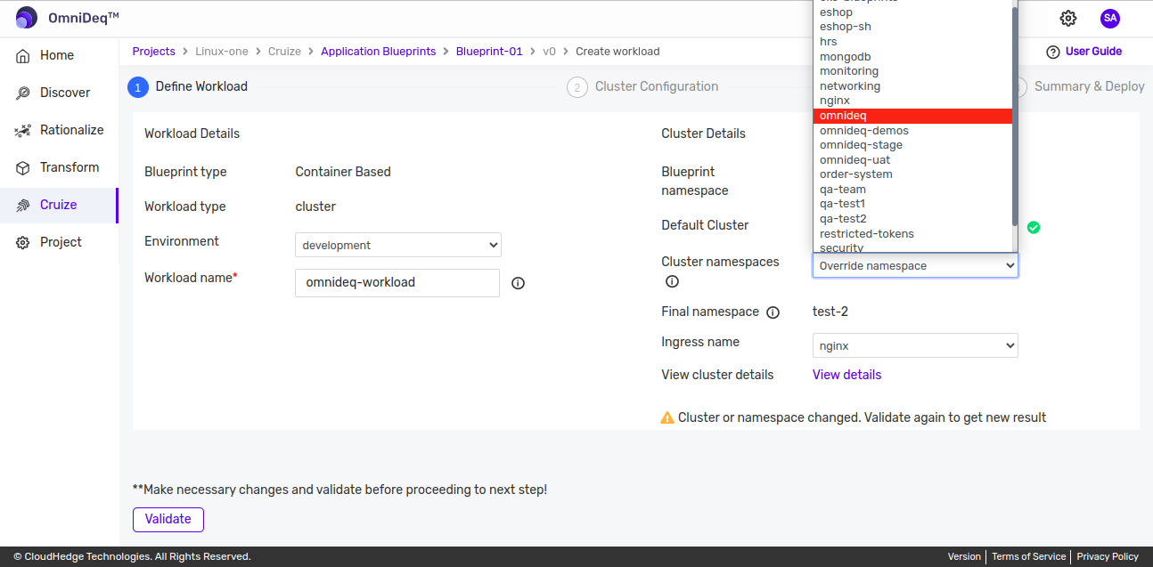Open settings gear icon in header
Screen dimensions: 1153x567
(x=1068, y=18)
